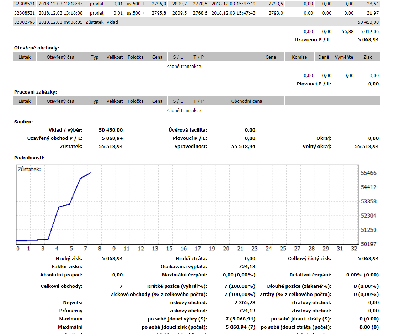The height and width of the screenshot is (334, 395).
Task: Click the Vyměňte column header
Action: 344,57
